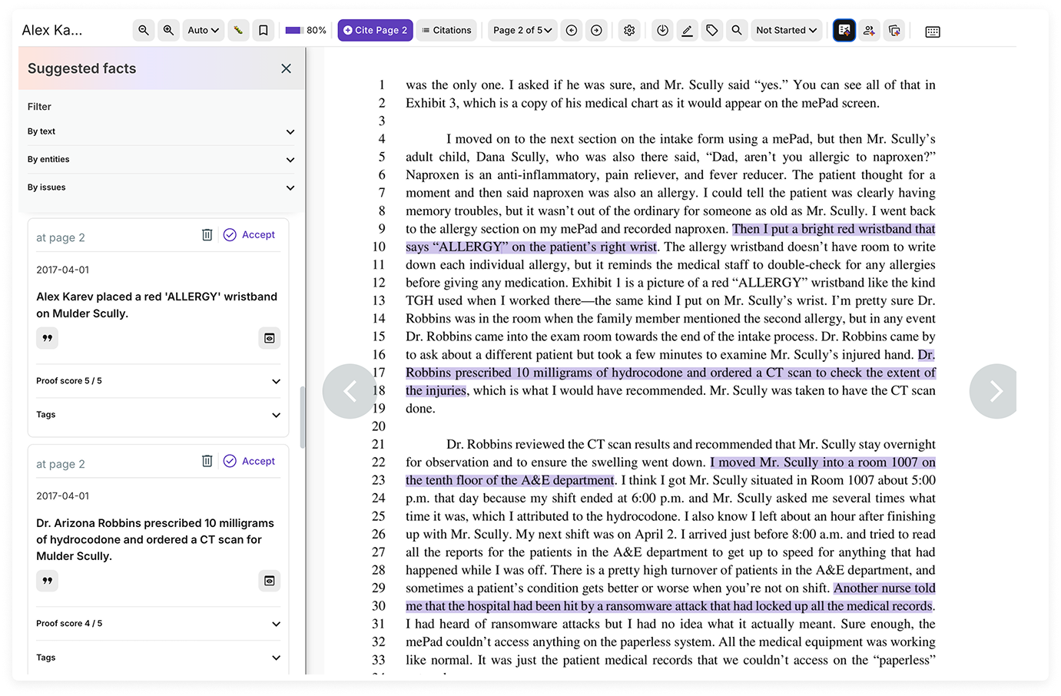Click the pencil edit icon in toolbar
Screen dimensions: 1061x696
pyautogui.click(x=687, y=30)
